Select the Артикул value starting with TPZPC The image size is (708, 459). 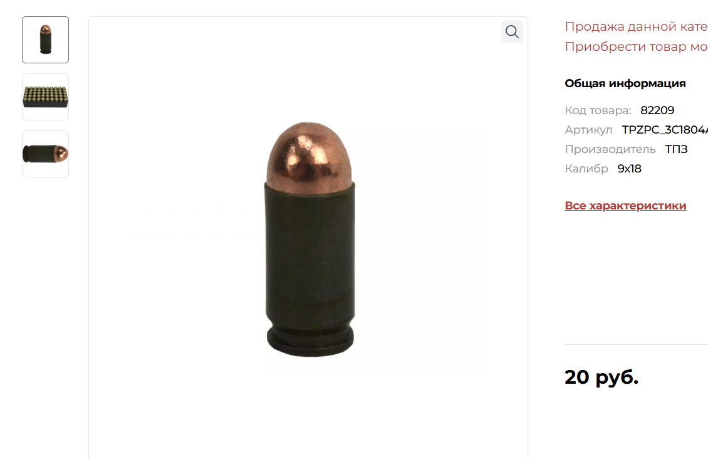pos(665,130)
